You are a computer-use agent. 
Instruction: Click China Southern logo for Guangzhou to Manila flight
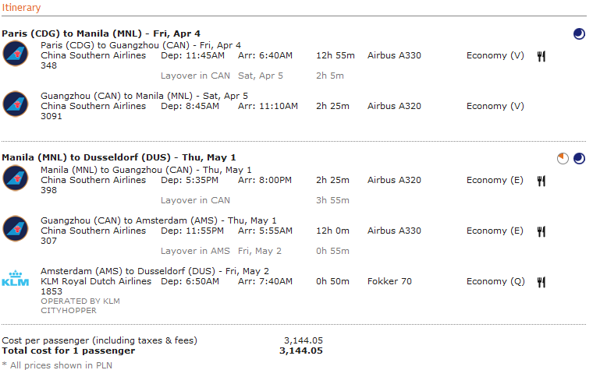[x=16, y=104]
